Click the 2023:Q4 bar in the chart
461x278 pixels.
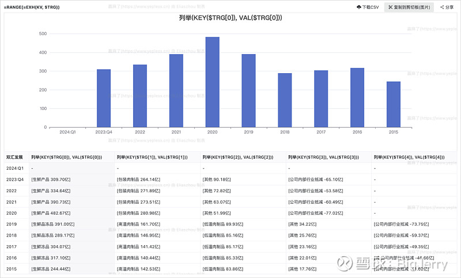[x=104, y=98]
